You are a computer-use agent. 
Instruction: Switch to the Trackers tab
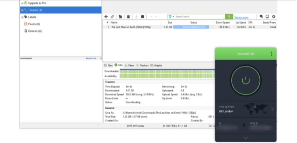click(x=142, y=65)
